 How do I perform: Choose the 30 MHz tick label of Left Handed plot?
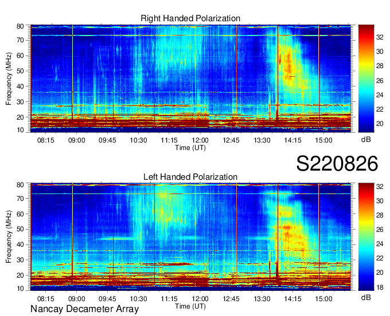click(x=20, y=260)
